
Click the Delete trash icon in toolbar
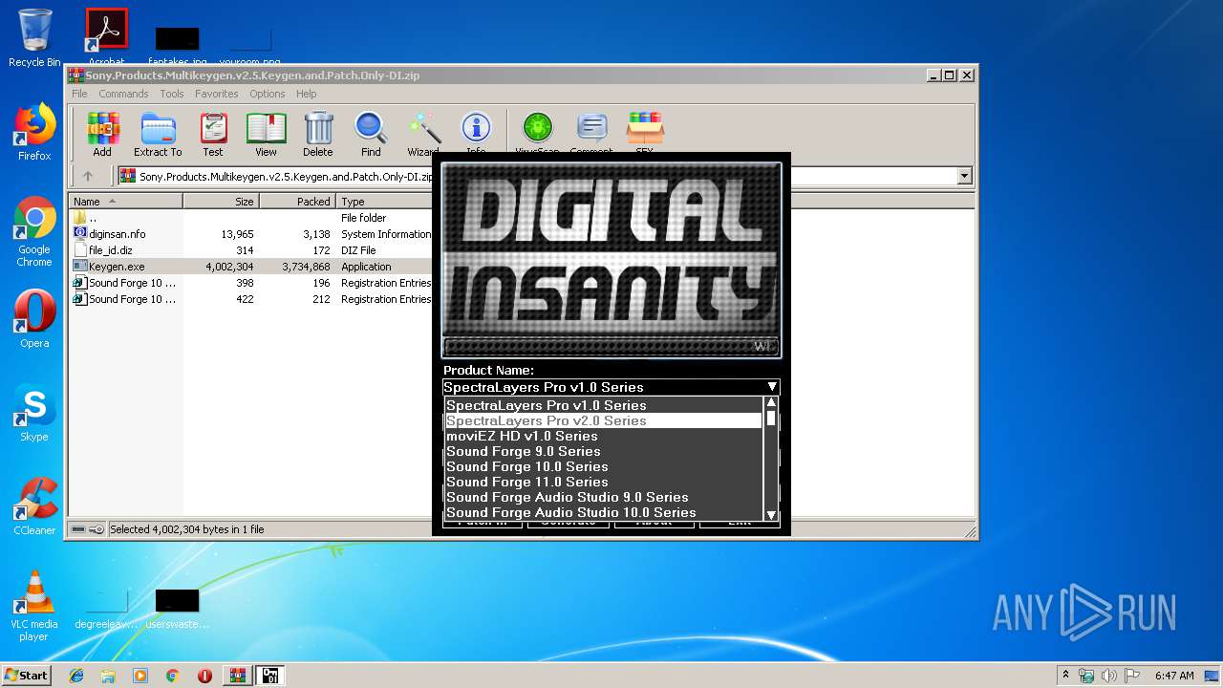[x=318, y=134]
